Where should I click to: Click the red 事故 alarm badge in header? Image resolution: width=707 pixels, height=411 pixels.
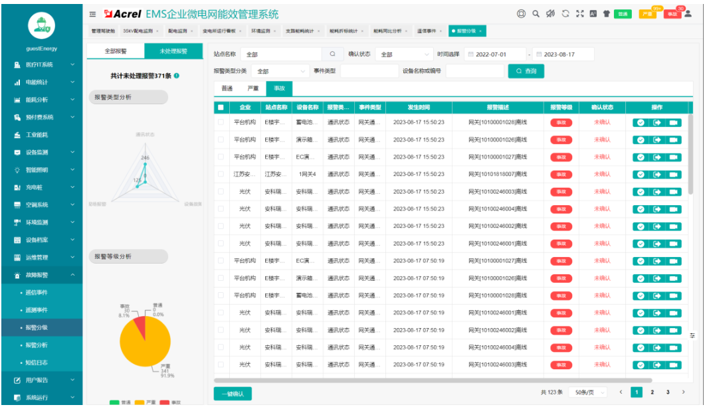pos(672,15)
